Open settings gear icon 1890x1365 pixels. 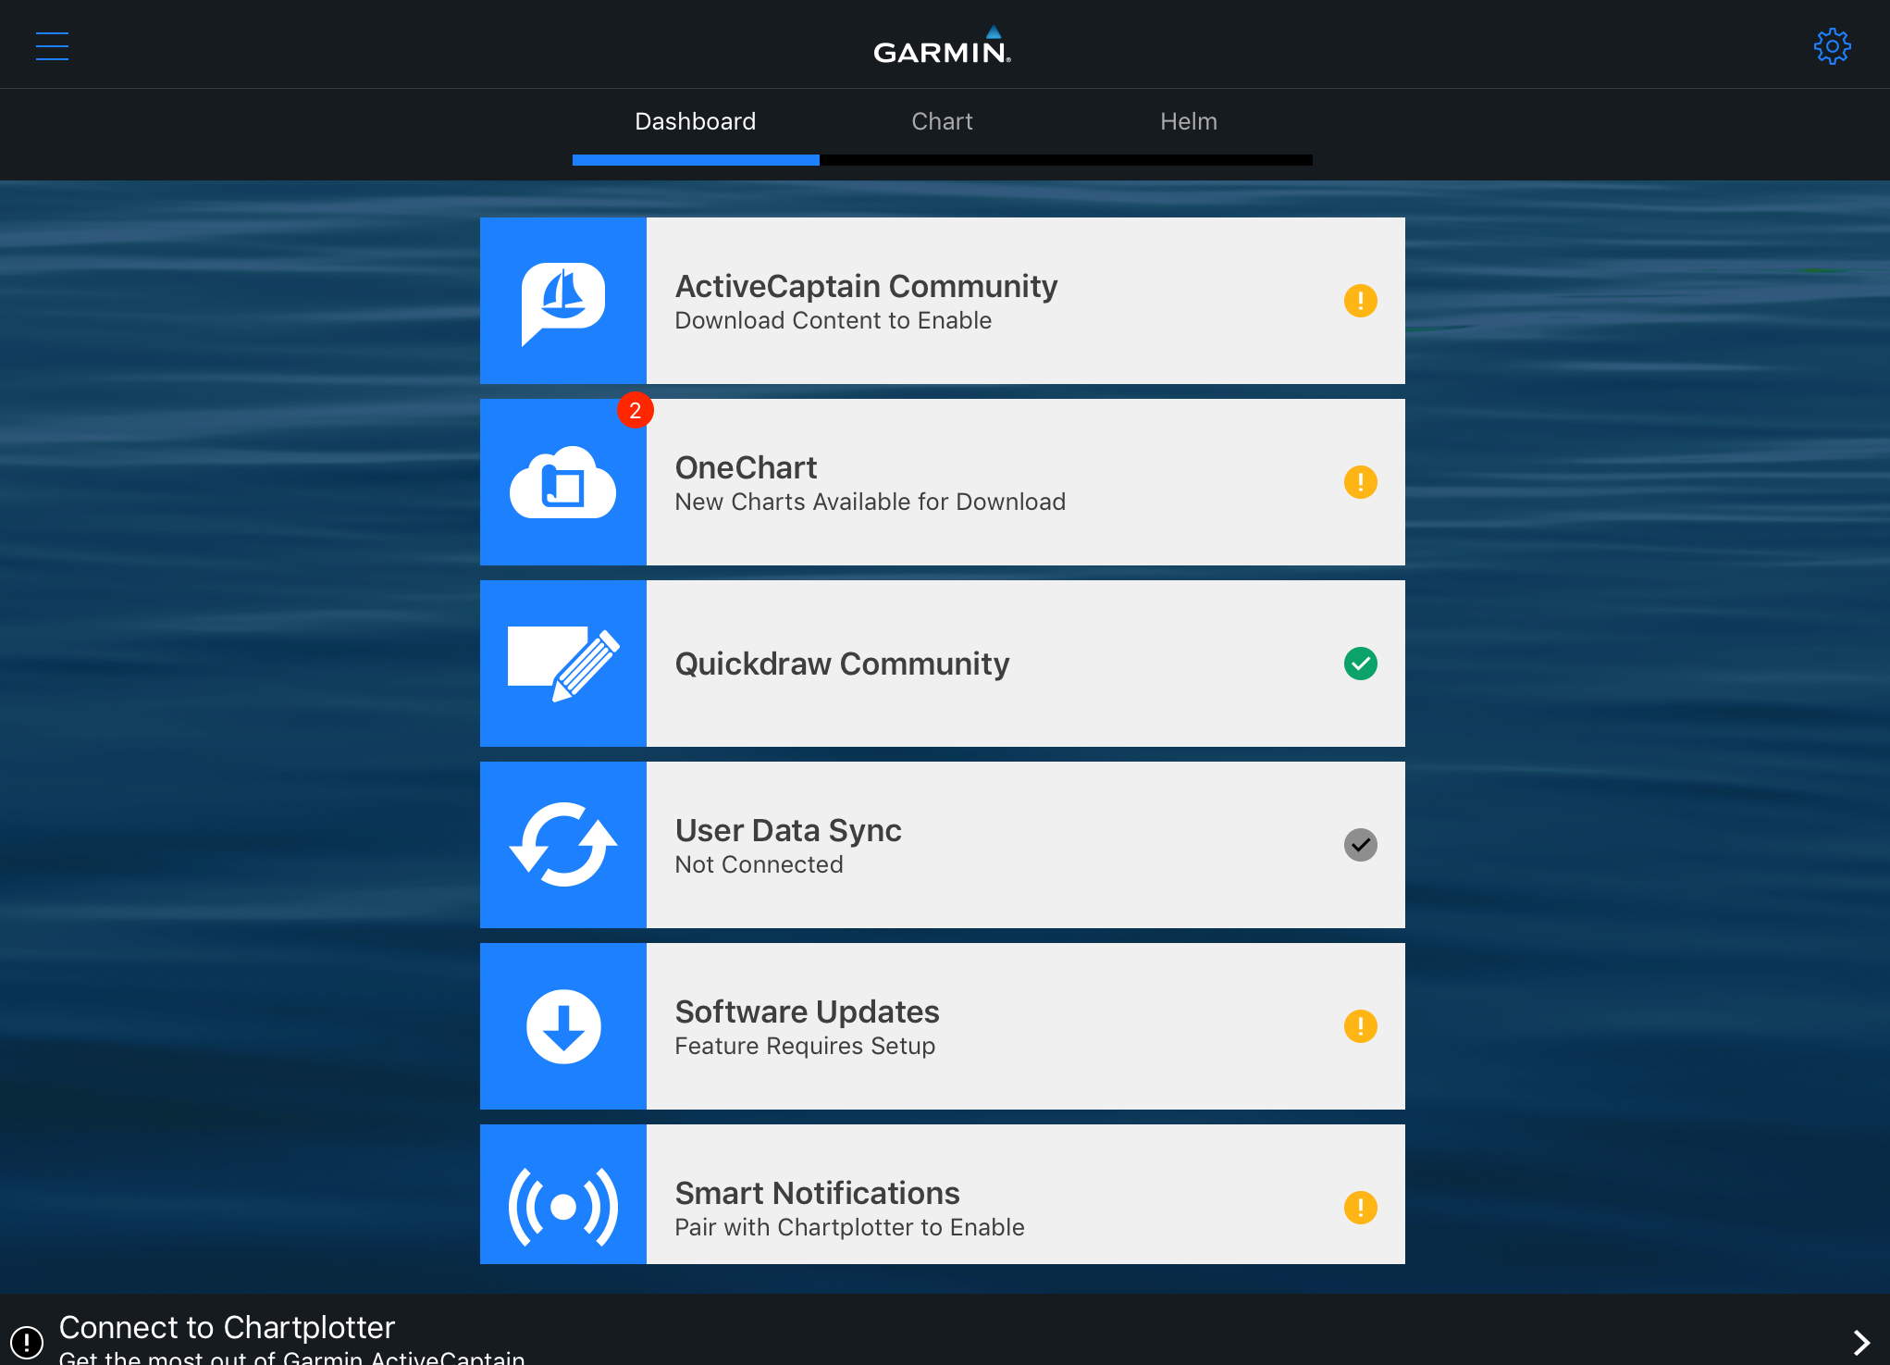[x=1831, y=46]
